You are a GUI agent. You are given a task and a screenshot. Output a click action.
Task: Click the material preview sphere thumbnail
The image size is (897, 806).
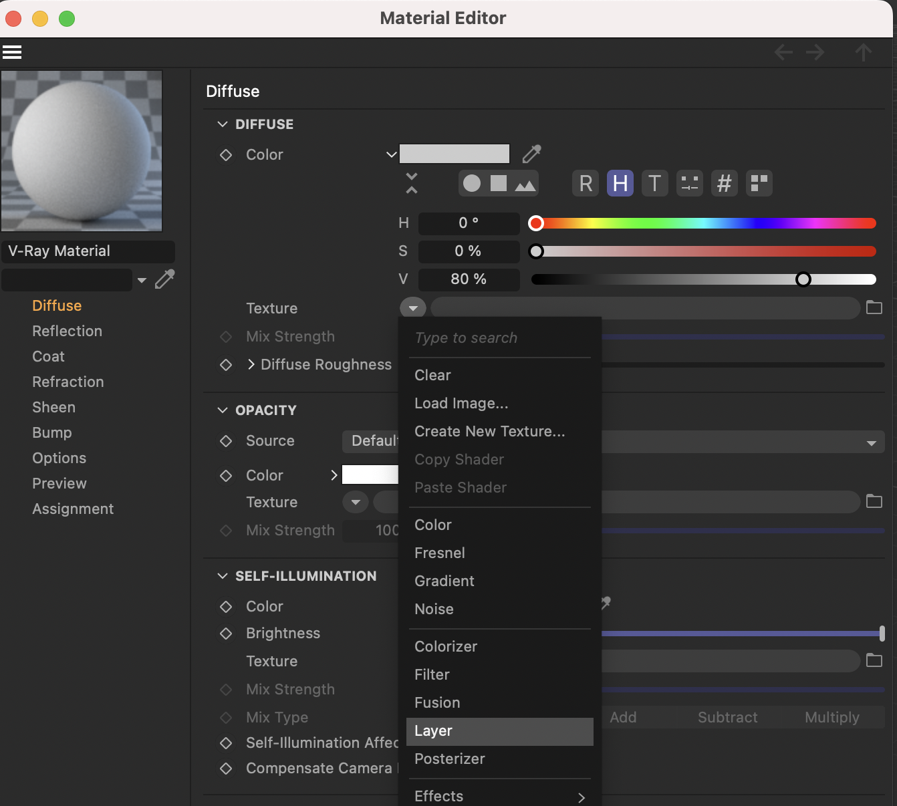click(x=82, y=151)
